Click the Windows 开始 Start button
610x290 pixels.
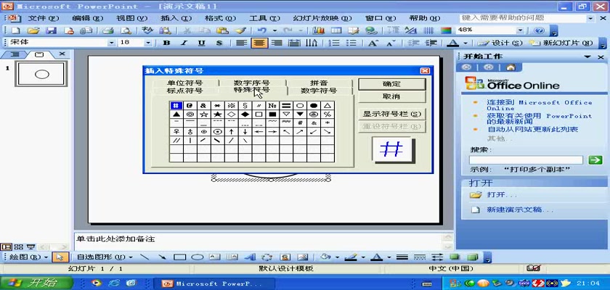tap(37, 283)
